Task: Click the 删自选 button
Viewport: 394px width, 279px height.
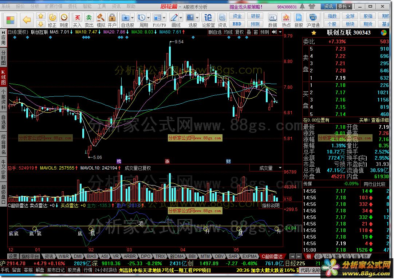Action: [215, 32]
